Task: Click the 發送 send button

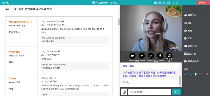Action: pyautogui.click(x=176, y=92)
